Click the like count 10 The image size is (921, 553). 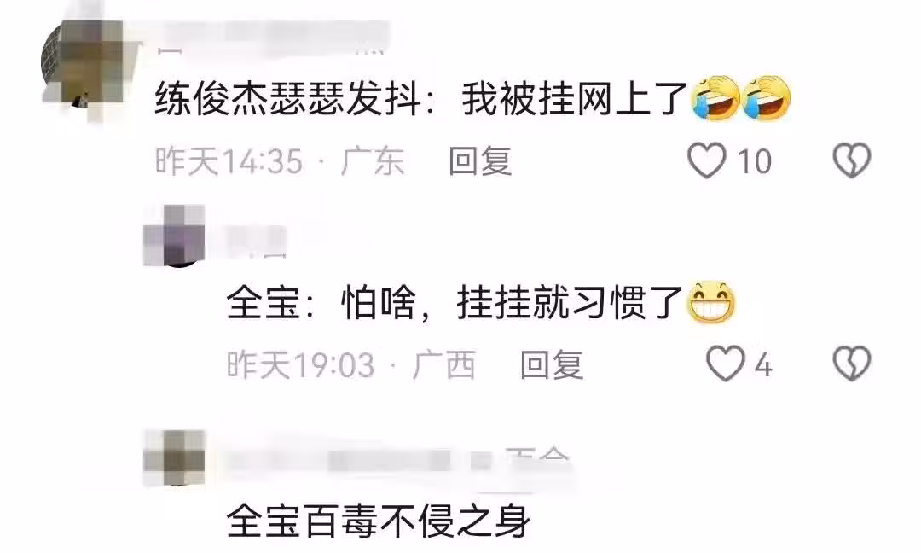pyautogui.click(x=754, y=161)
